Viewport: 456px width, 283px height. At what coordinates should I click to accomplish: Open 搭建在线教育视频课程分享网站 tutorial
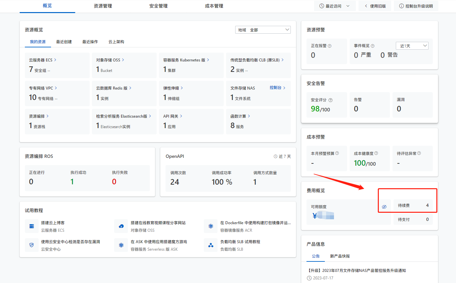coord(158,223)
